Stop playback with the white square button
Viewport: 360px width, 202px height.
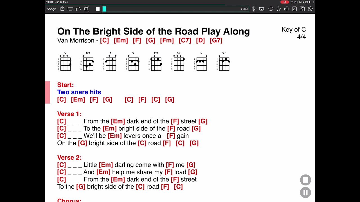click(x=98, y=9)
